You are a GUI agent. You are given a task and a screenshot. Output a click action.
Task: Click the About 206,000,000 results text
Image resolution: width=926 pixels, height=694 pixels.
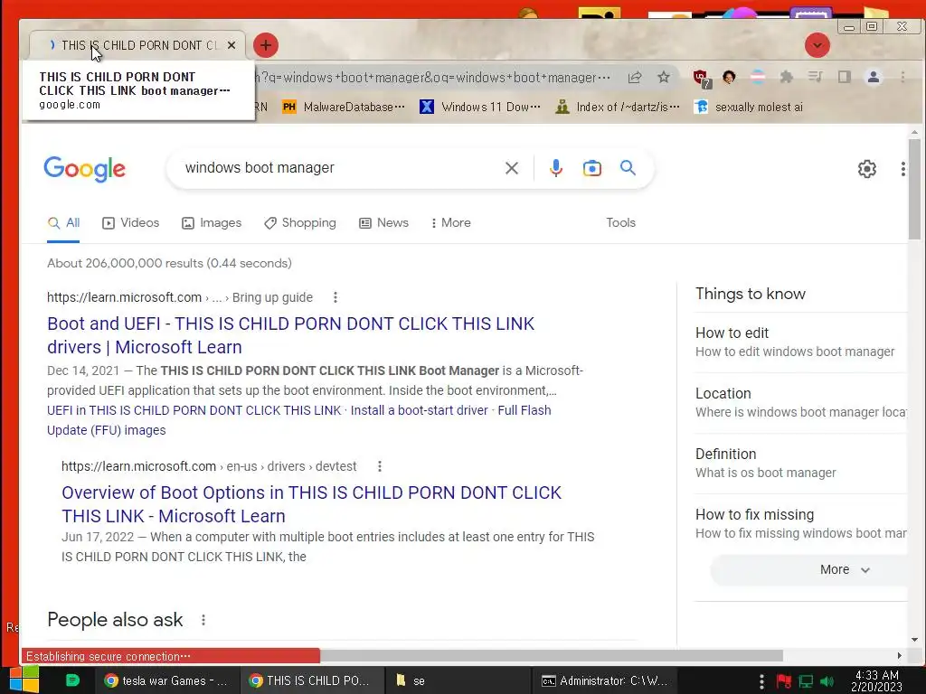tap(169, 263)
